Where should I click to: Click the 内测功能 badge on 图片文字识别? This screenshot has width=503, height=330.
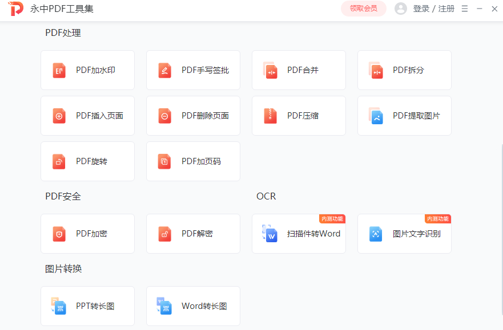click(438, 219)
